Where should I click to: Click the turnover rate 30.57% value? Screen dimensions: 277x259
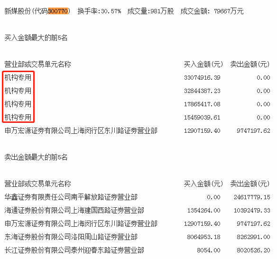pos(111,11)
